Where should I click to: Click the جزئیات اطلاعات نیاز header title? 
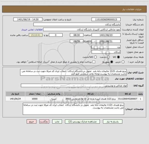point(132,9)
